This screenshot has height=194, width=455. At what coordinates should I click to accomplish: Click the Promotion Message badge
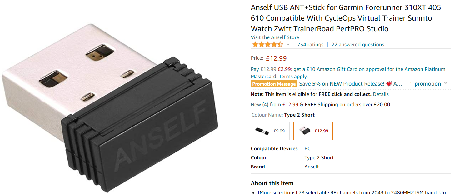click(274, 84)
